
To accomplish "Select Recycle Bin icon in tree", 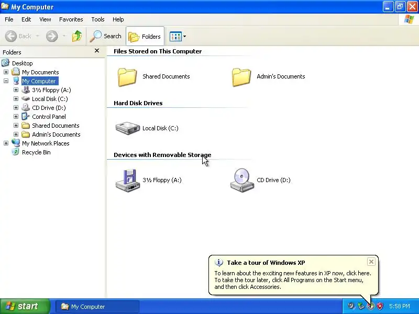I will coord(16,152).
